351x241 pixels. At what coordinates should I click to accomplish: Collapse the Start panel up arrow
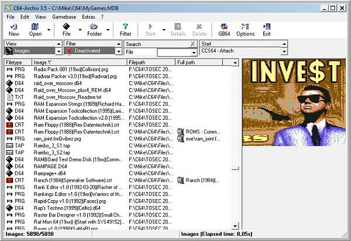pos(284,44)
